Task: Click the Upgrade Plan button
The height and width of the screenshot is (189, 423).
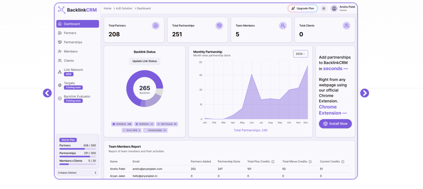Action: (x=303, y=8)
